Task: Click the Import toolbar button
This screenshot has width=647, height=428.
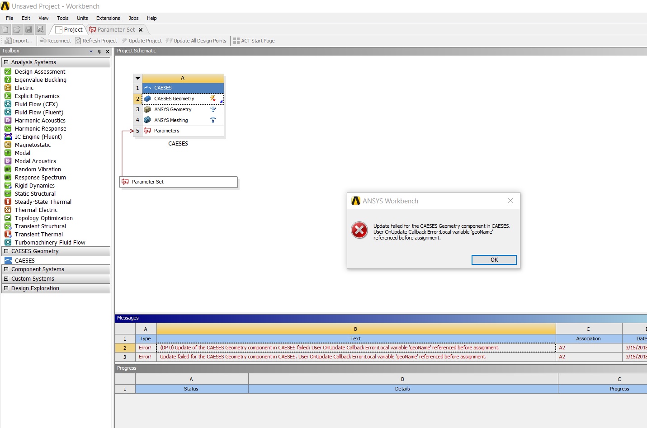Action: pyautogui.click(x=19, y=41)
